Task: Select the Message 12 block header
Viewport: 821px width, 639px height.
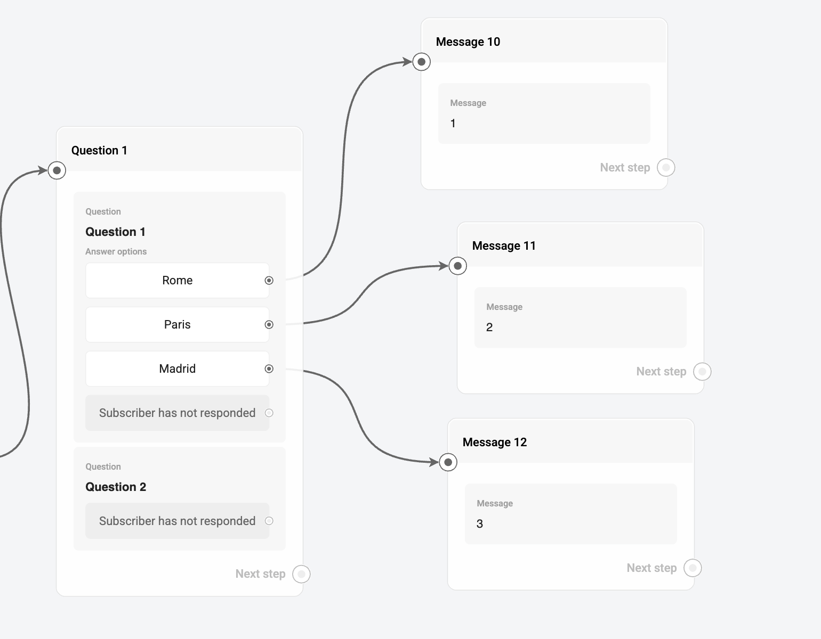Action: coord(570,442)
